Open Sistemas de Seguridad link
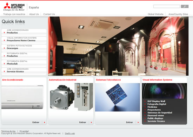This screenshot has width=193, height=137. point(160,112)
